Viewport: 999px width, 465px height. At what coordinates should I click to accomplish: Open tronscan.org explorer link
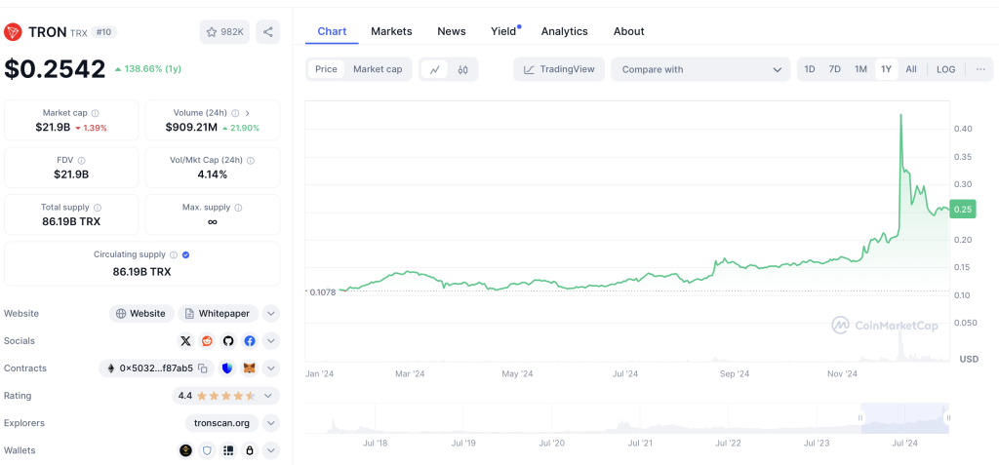222,423
